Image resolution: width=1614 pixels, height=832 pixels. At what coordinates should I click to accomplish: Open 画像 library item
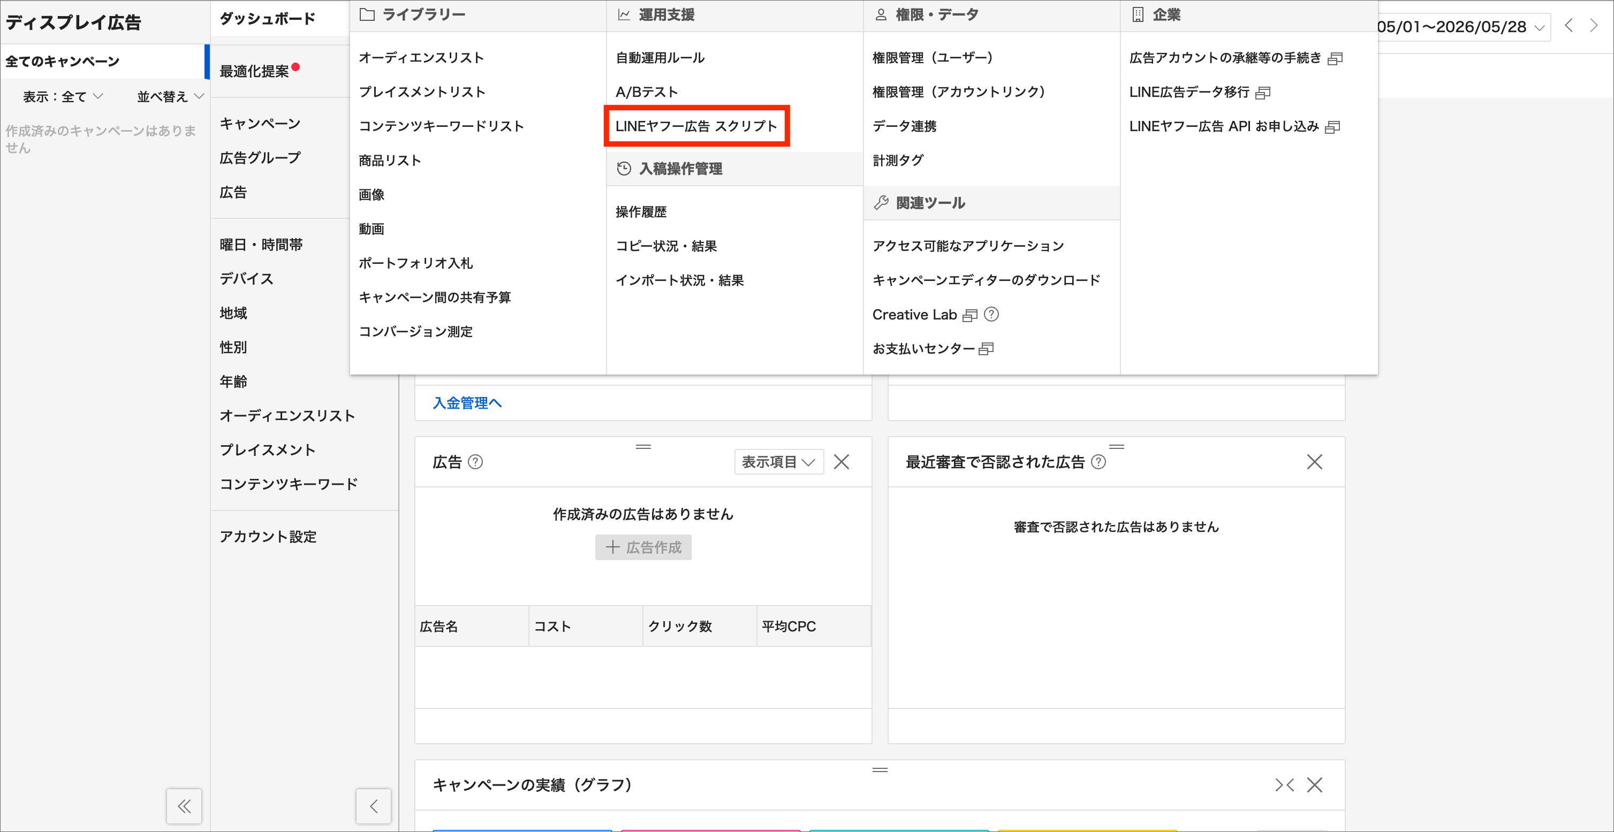[371, 195]
